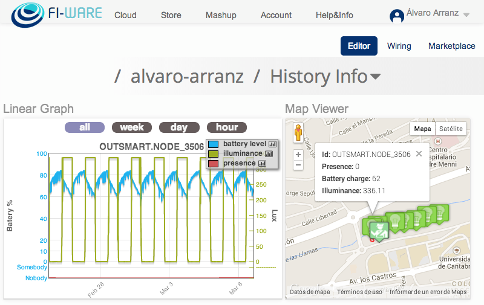This screenshot has width=484, height=305.
Task: Click the alvaro-arranz breadcrumb
Action: coord(187,77)
